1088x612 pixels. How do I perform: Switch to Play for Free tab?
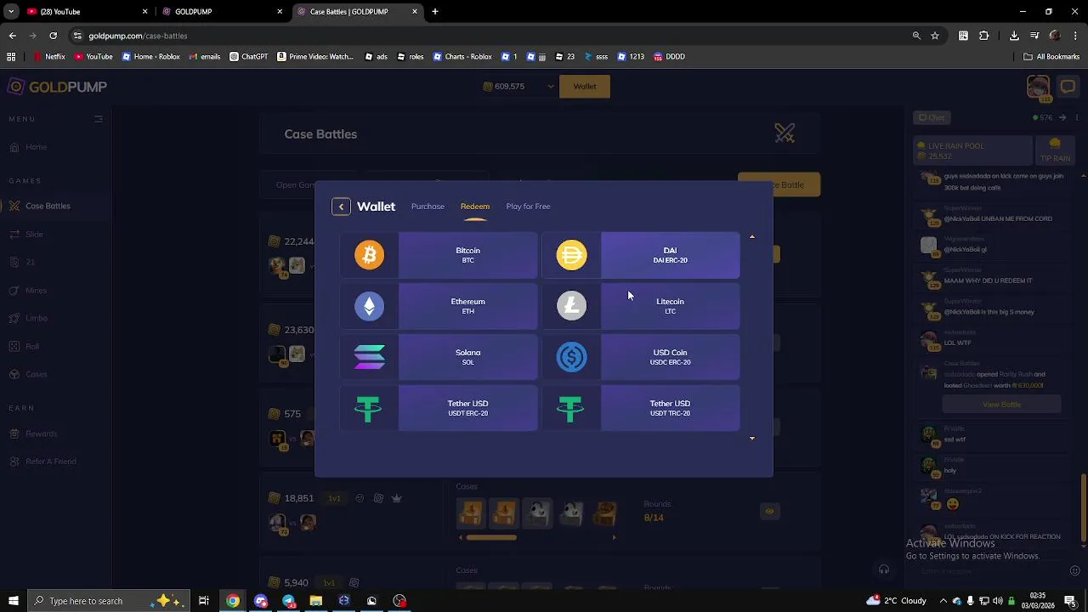(528, 207)
